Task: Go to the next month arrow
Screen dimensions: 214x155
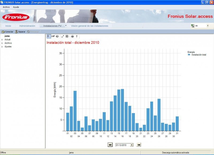Action: tap(139, 145)
